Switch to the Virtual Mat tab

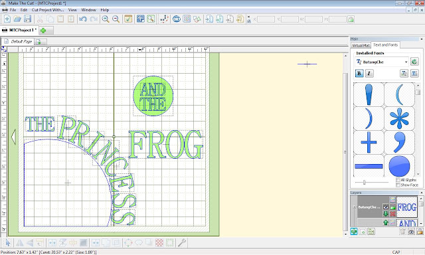pyautogui.click(x=361, y=46)
